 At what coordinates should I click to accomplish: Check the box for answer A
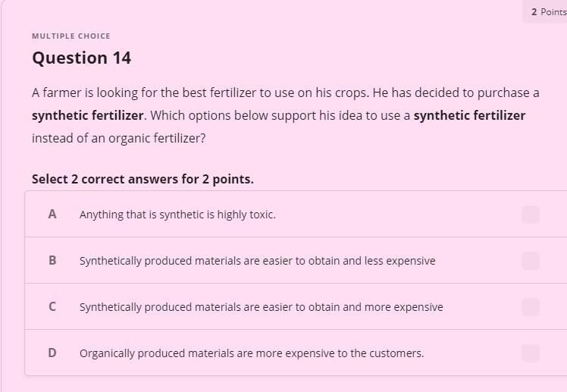[531, 215]
